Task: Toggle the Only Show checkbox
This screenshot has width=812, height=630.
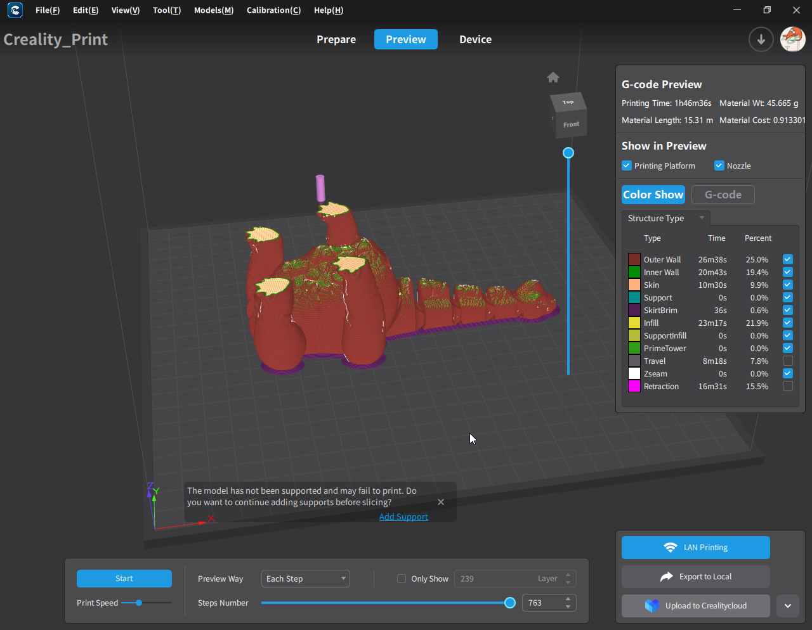Action: pyautogui.click(x=402, y=579)
